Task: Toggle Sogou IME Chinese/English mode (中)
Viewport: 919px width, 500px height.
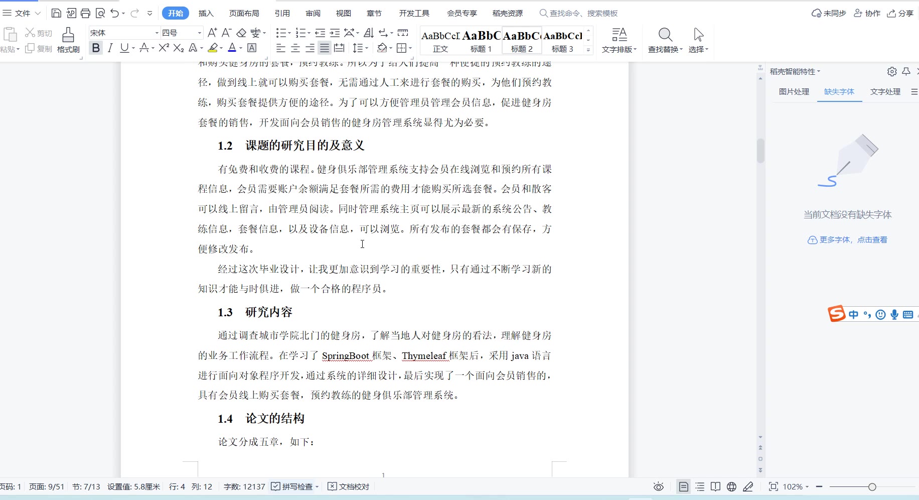Action: (853, 315)
